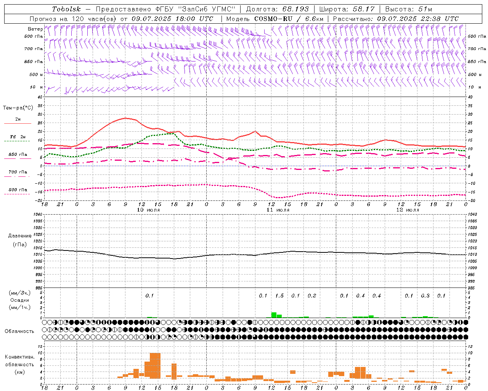Select the Осадки precipitation label

click(x=20, y=300)
